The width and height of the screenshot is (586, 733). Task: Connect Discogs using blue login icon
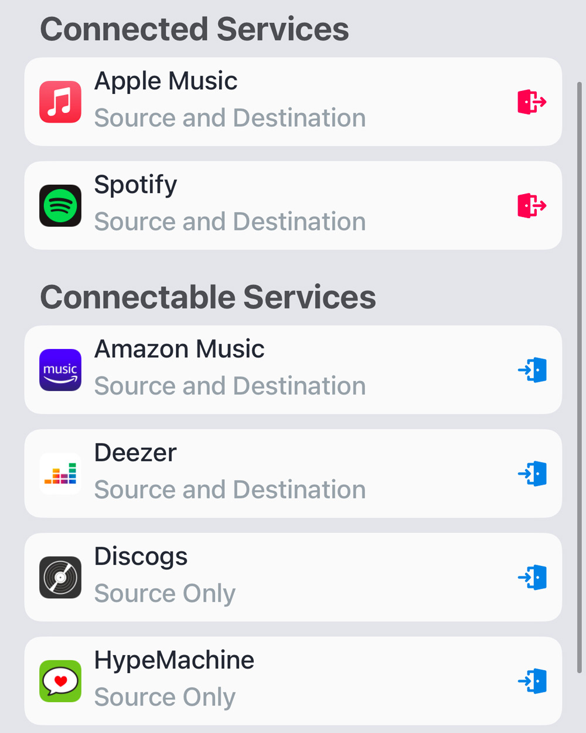(532, 578)
